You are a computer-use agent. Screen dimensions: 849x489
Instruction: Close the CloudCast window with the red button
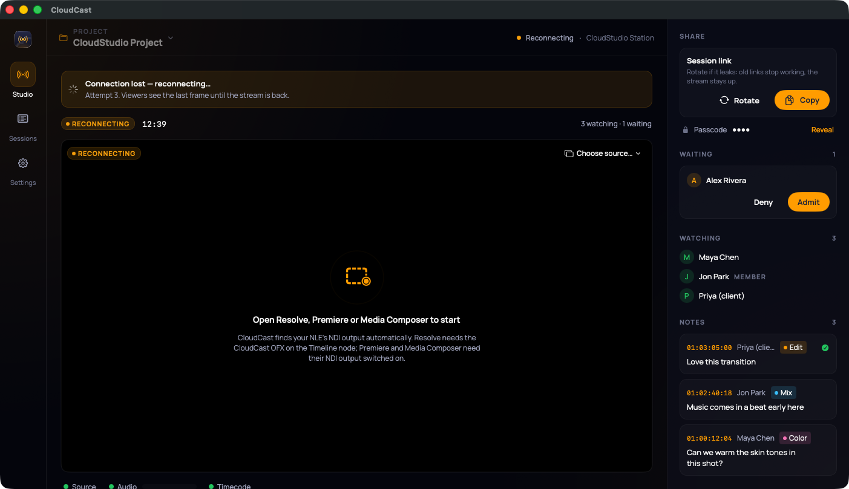pyautogui.click(x=10, y=10)
